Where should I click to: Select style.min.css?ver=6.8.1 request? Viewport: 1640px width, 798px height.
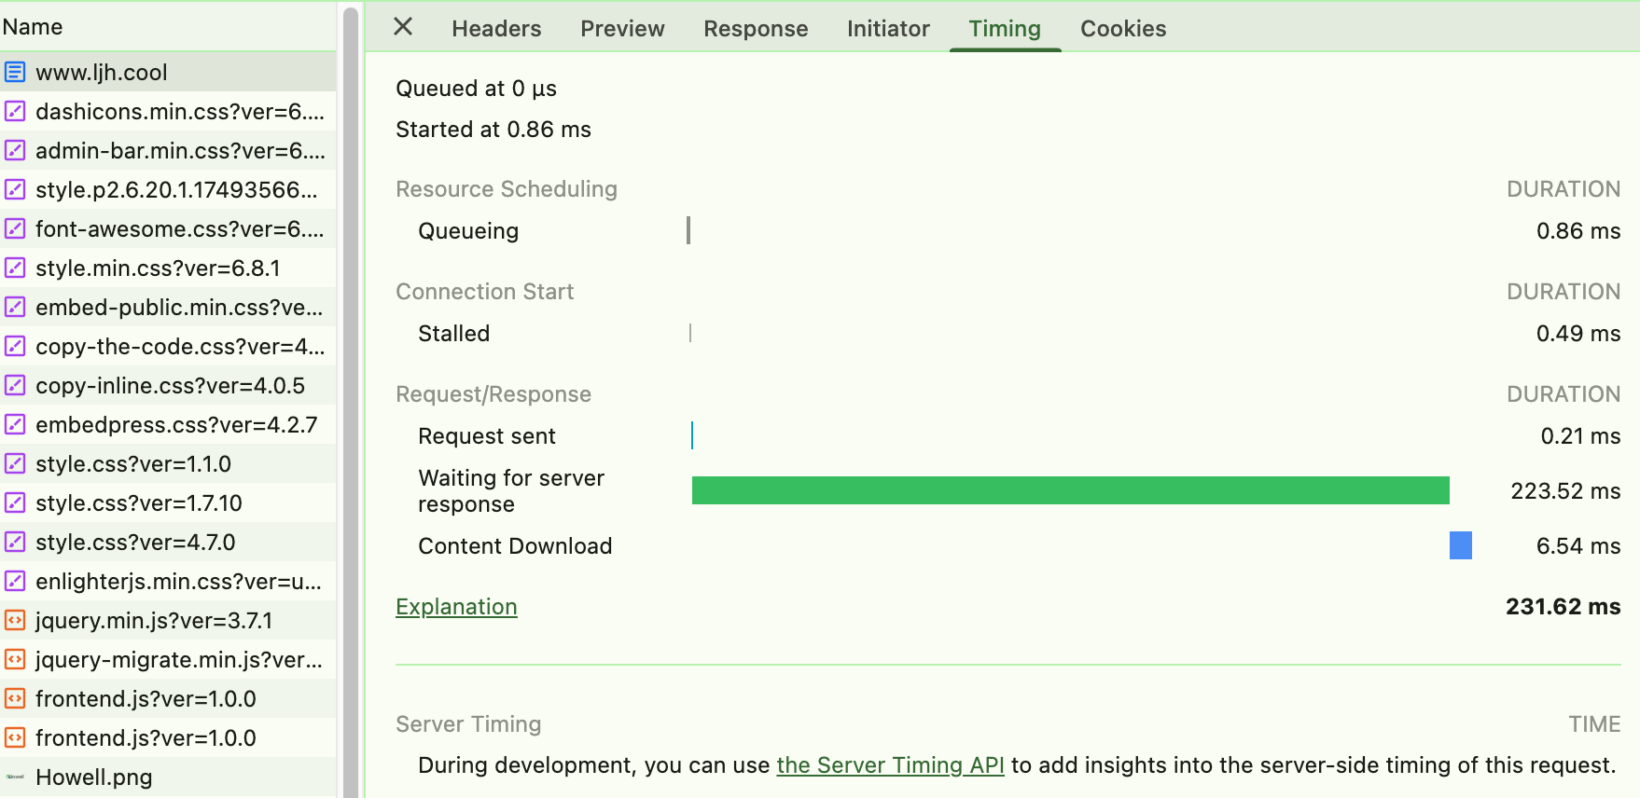coord(168,268)
